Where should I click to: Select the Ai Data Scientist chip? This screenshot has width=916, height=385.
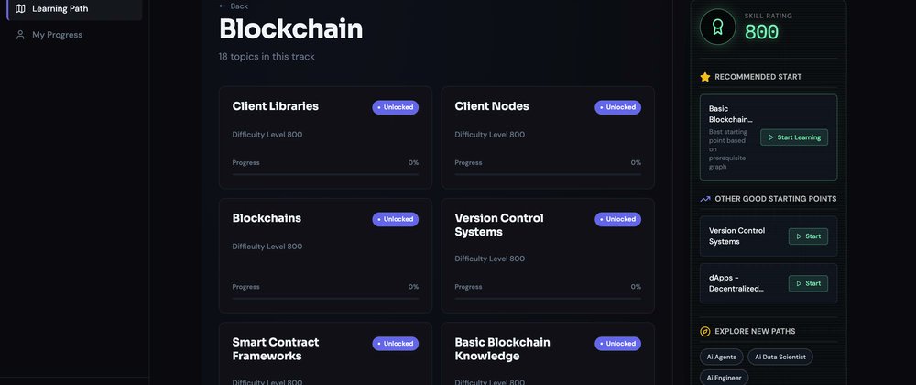pos(780,357)
